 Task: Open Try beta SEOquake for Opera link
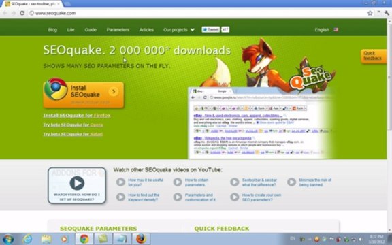[x=73, y=125]
